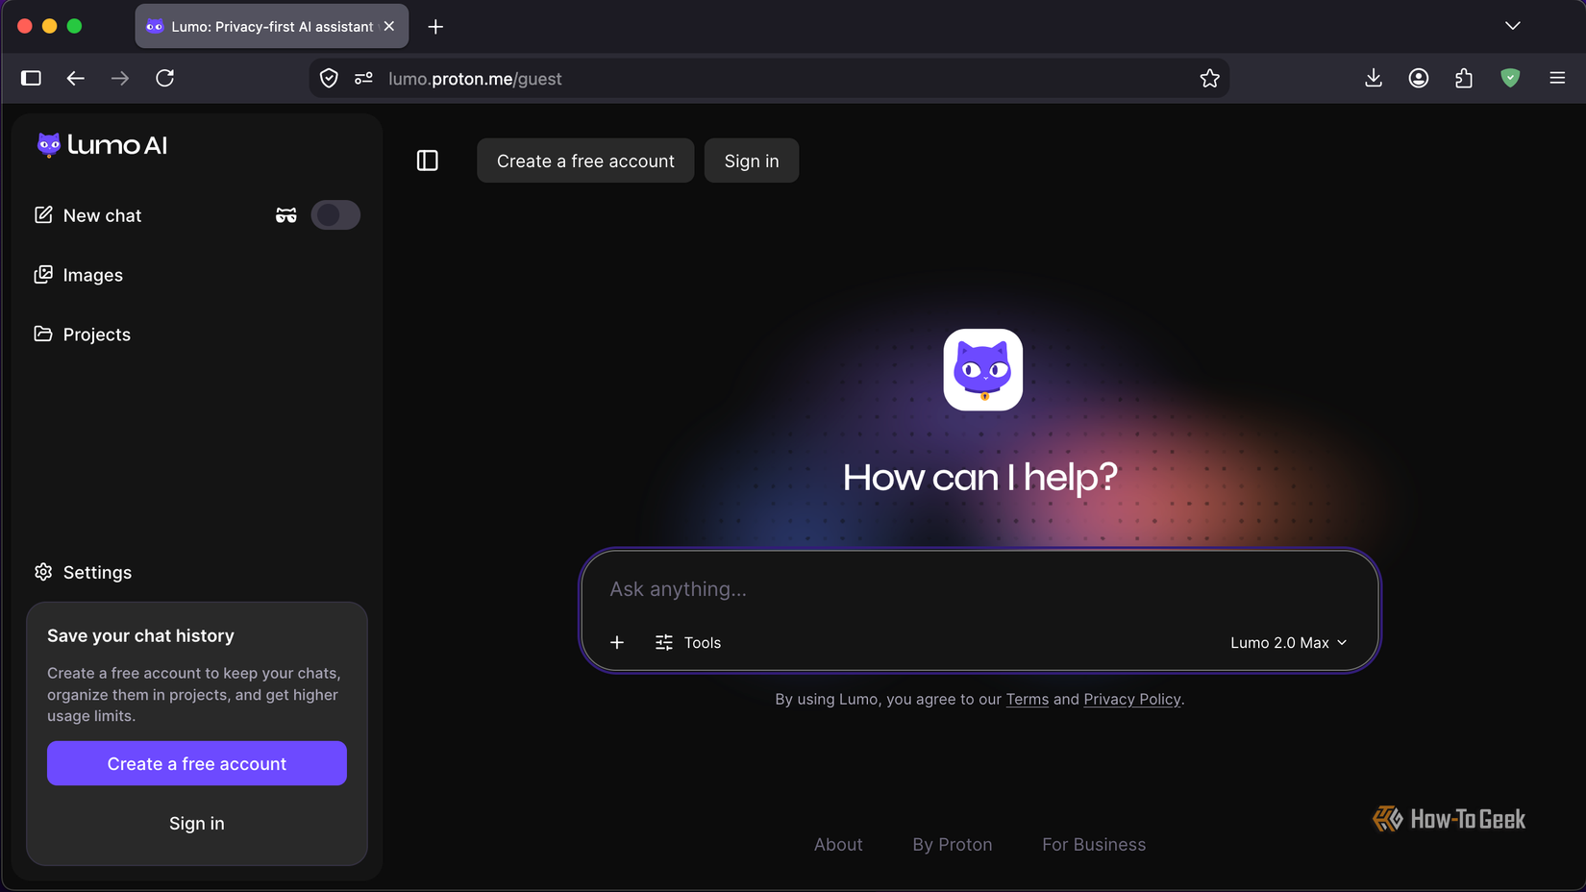Go back to the previous page
The width and height of the screenshot is (1586, 892).
point(75,78)
